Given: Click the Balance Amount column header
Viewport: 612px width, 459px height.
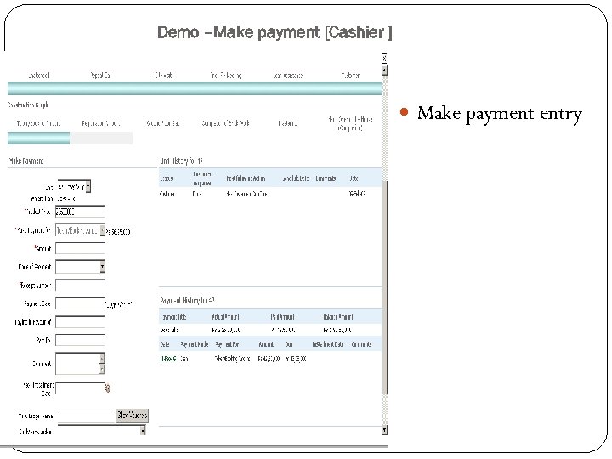Looking at the screenshot, I should pyautogui.click(x=338, y=316).
